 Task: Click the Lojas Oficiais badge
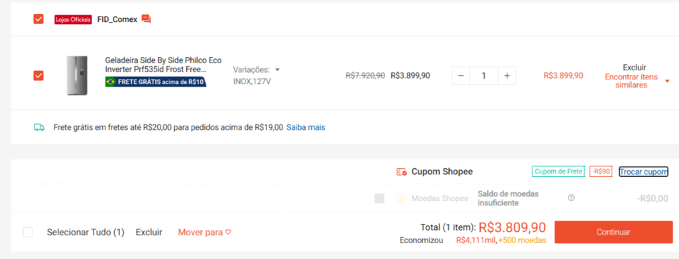[x=73, y=19]
